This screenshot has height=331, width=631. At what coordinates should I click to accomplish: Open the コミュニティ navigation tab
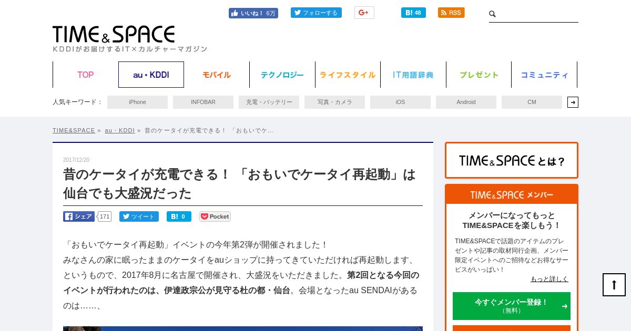[544, 75]
